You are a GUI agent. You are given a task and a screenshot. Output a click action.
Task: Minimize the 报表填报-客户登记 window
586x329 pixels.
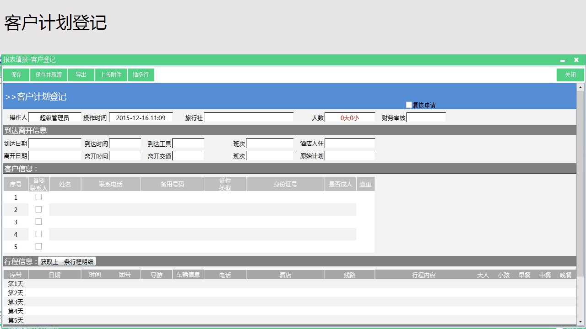coord(563,60)
